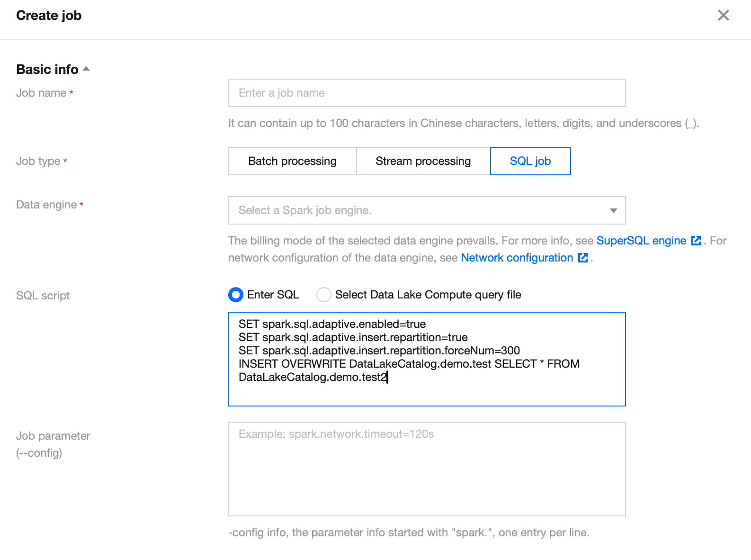Viewport: 751px width, 560px height.
Task: Select the Enter SQL radio button
Action: (x=236, y=295)
